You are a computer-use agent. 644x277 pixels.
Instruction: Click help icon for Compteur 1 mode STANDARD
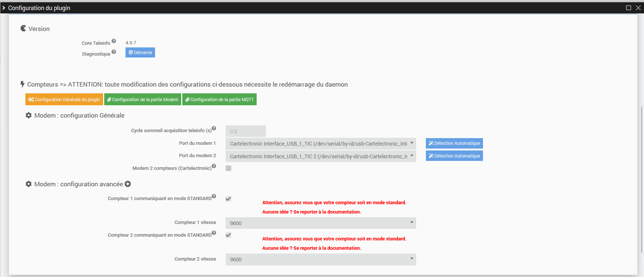pos(214,196)
